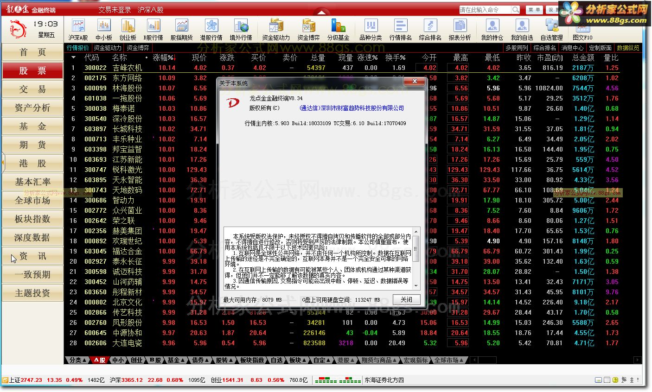Click the horizontal scrollbar right arrow at bottom
The height and width of the screenshot is (392, 652).
(638, 360)
